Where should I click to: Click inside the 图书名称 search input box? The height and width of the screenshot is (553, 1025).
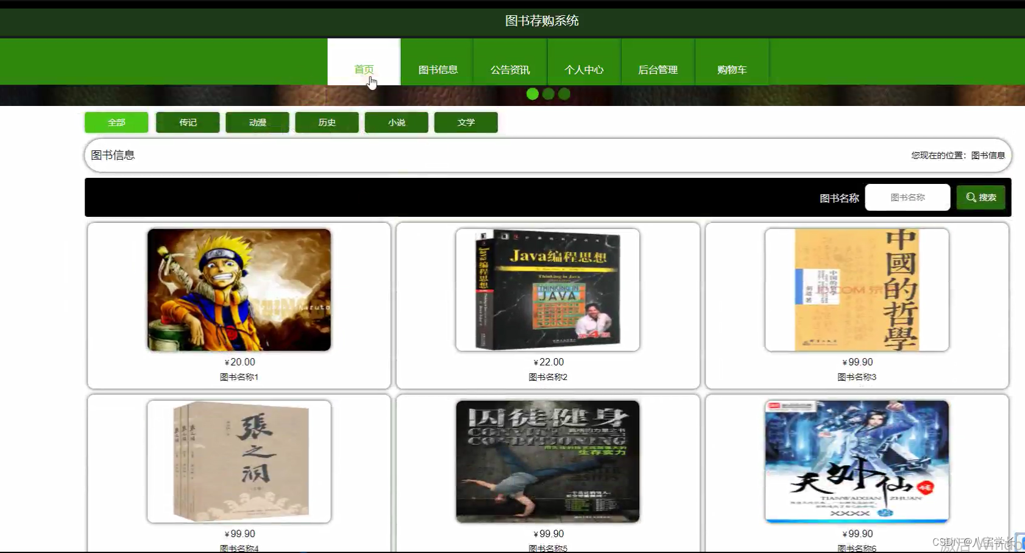(907, 197)
